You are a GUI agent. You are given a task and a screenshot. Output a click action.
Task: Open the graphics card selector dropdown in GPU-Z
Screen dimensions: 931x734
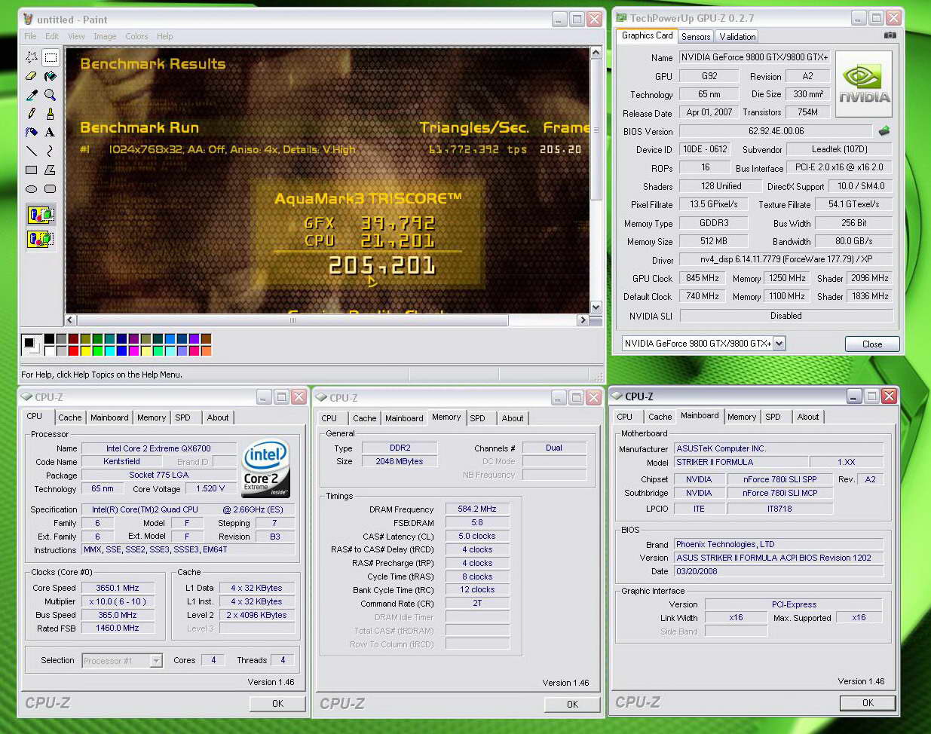(x=779, y=344)
